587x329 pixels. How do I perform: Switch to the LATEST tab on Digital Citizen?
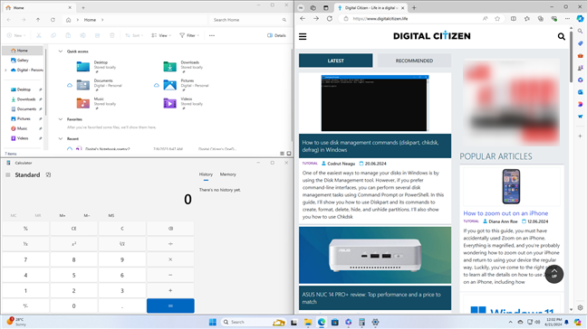tap(335, 61)
